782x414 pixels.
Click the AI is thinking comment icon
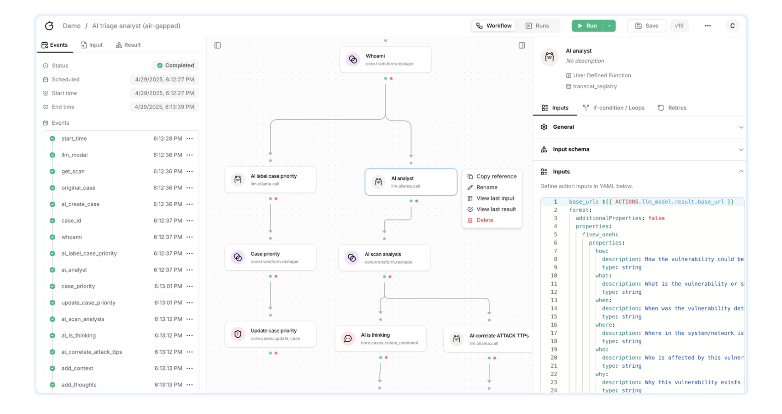coord(348,339)
